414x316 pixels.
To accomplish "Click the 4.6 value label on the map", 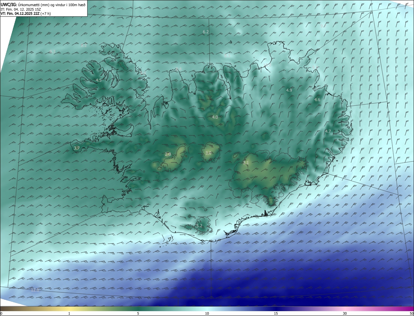I will (317, 100).
